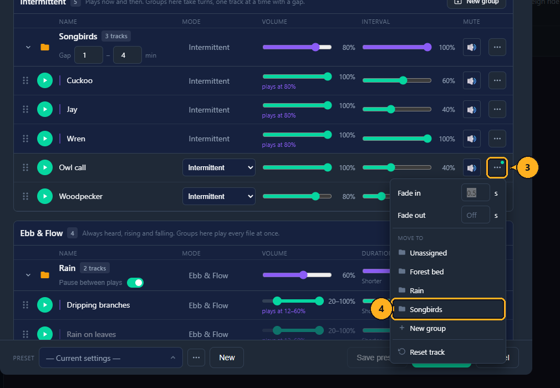Click the Rain group folder icon
The image size is (560, 388).
45,275
